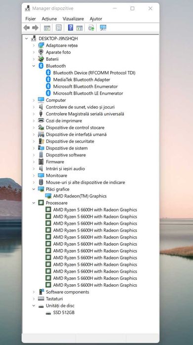Screen dimensions: 193x345
Task: Click the Scan for hardware changes monitor icon
Action: point(103,28)
